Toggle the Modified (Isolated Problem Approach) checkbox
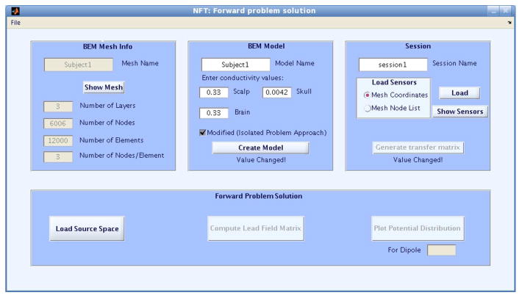The height and width of the screenshot is (298, 522). point(202,133)
